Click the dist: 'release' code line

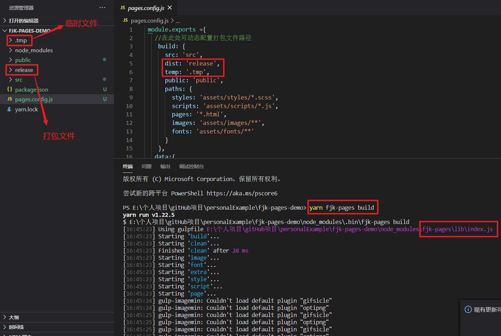(192, 63)
